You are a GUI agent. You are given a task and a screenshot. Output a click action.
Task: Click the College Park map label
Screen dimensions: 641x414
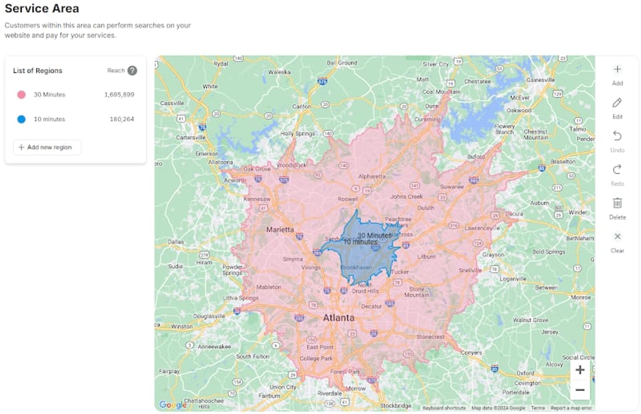316,358
